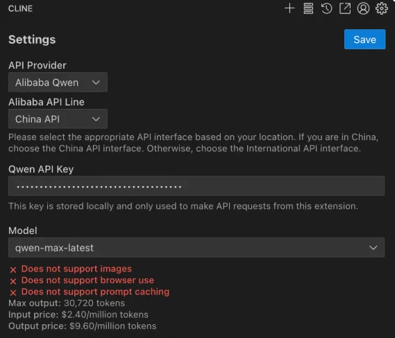Click 'Does not support browser use' text
395x338 pixels.
[87, 280]
